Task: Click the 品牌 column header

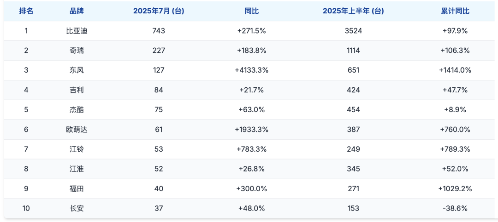Action: pyautogui.click(x=77, y=11)
